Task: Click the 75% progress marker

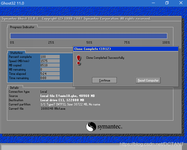Action: [x=127, y=42]
